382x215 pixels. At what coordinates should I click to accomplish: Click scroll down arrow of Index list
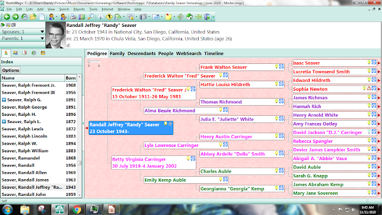79,195
